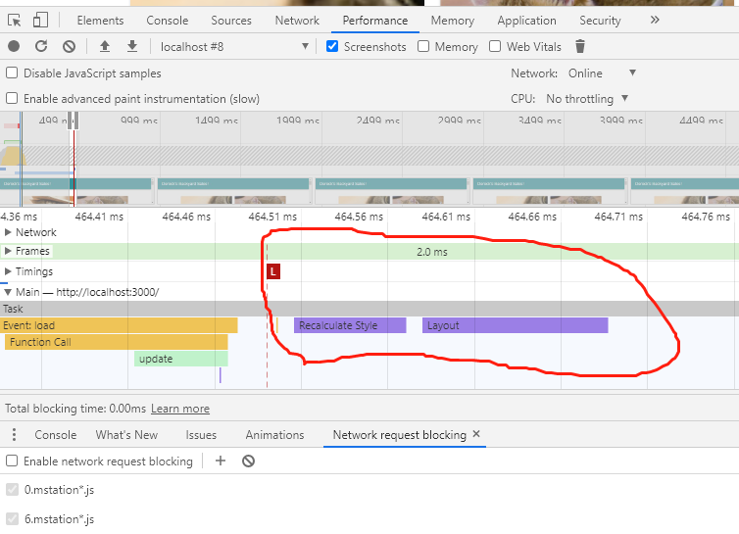The width and height of the screenshot is (739, 534).
Task: Open the Animations drawer tab
Action: 274,435
